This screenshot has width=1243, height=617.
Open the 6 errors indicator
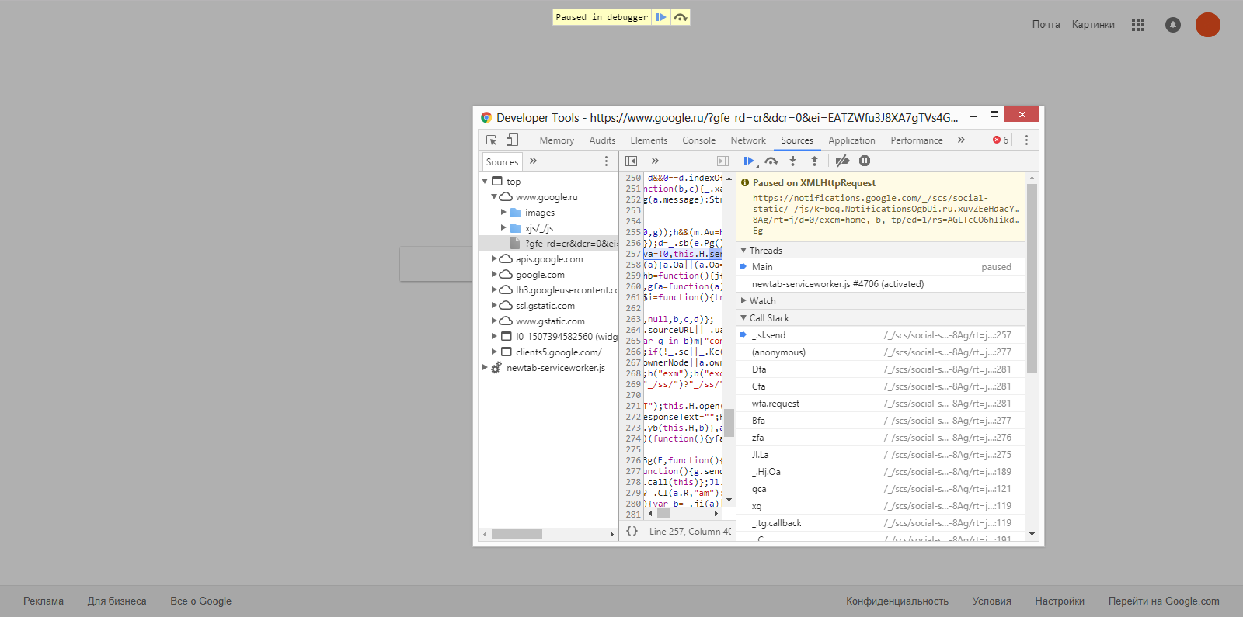tap(1001, 140)
